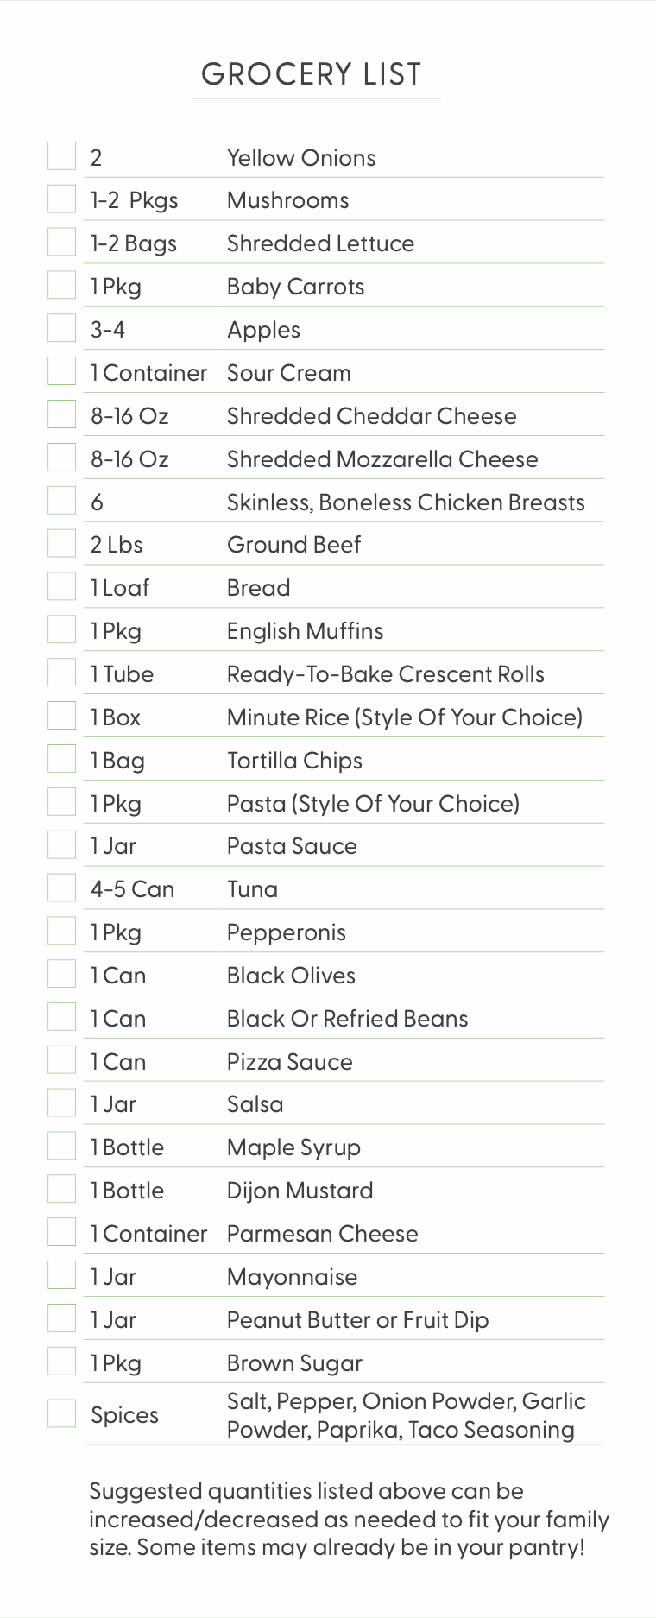Tick the Black Olives checkbox

[x=61, y=975]
